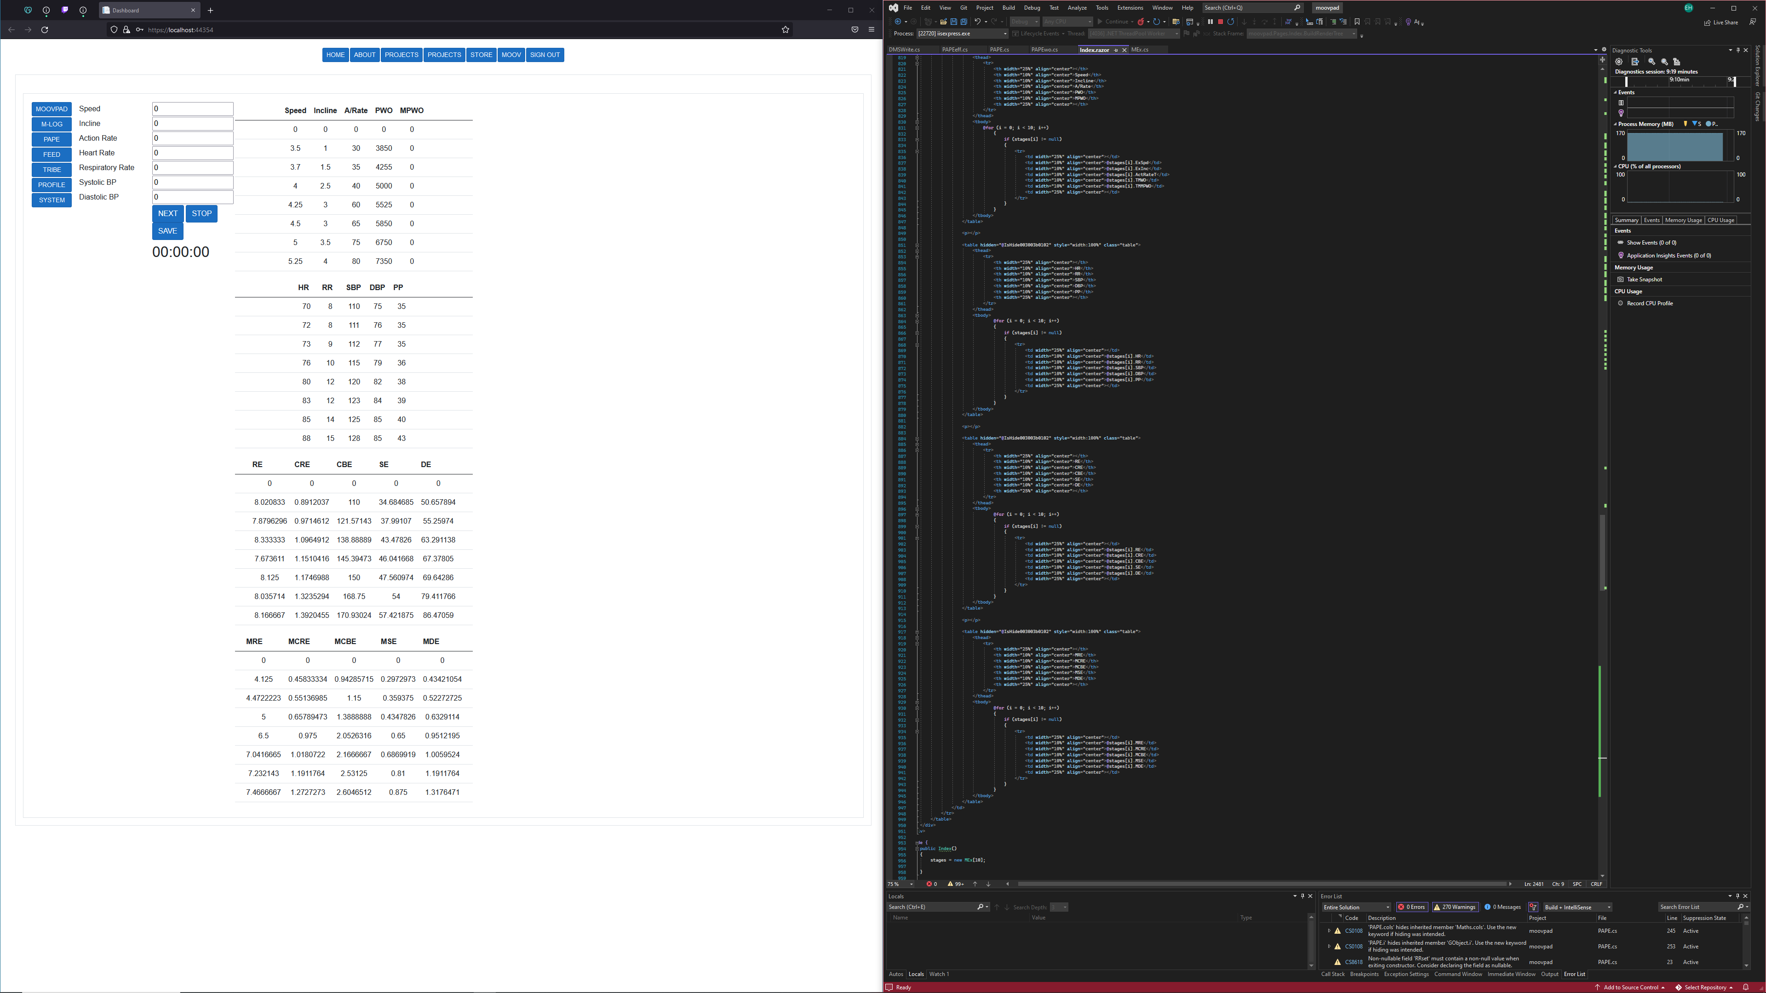Open the Extensions menu
1766x993 pixels.
pos(1130,7)
